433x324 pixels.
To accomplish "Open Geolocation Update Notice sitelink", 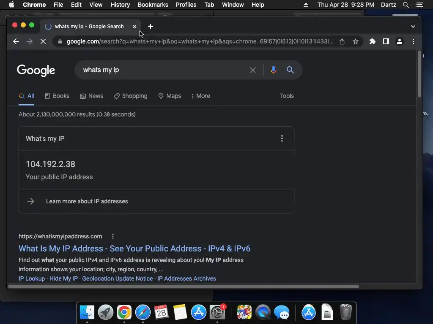I will click(x=118, y=278).
